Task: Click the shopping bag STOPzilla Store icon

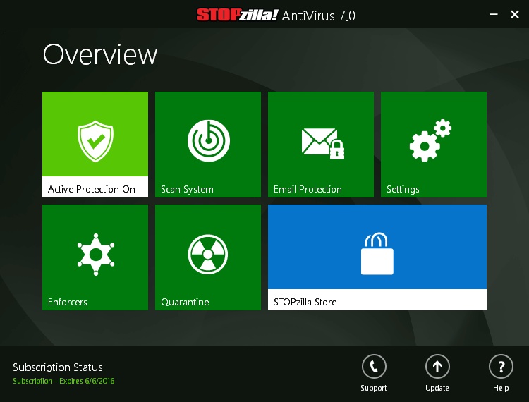Action: click(x=377, y=253)
